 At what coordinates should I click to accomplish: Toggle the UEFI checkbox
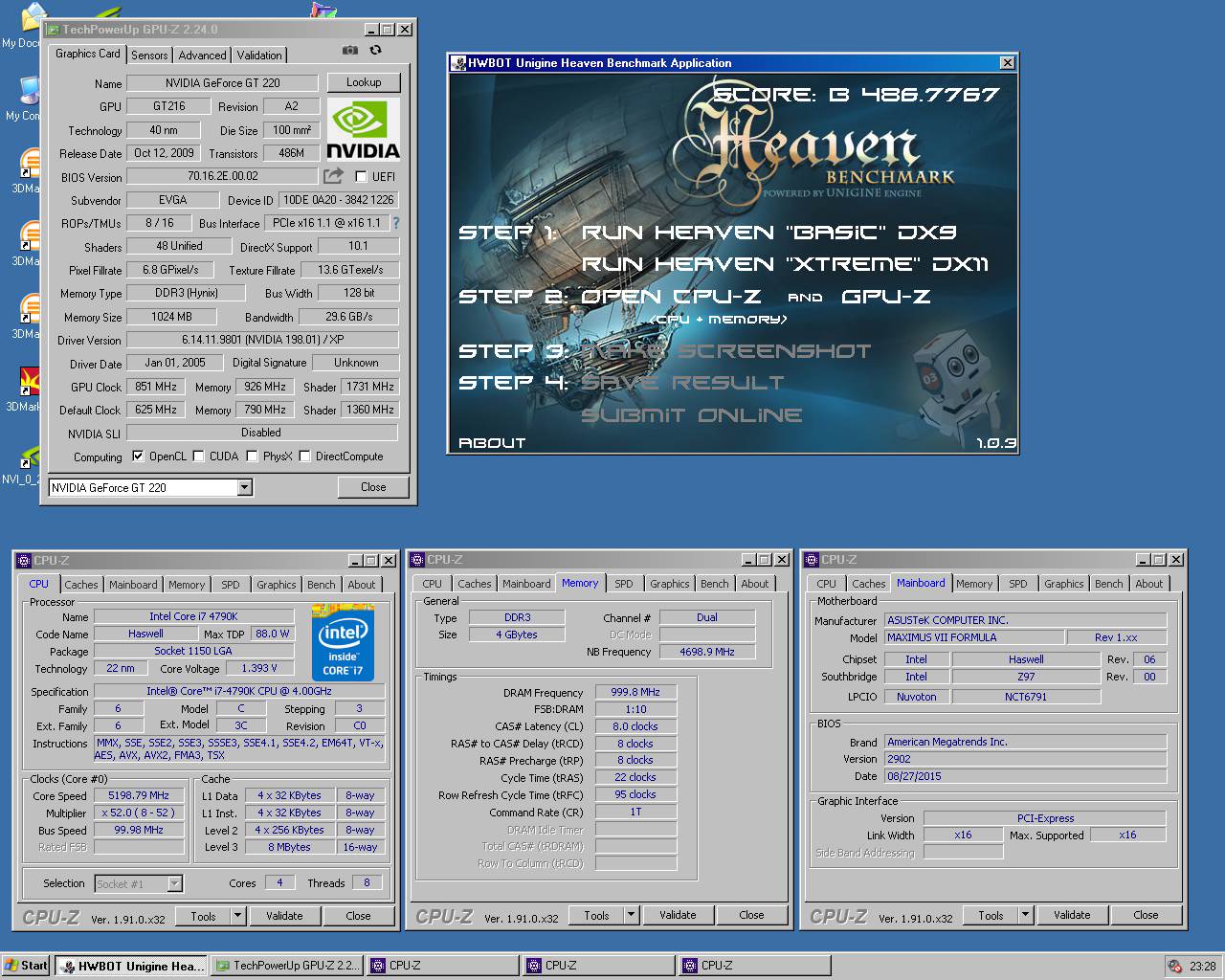click(361, 177)
